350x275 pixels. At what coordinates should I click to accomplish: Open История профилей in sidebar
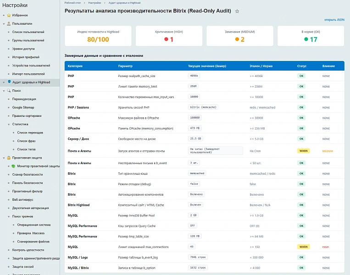coord(26,57)
